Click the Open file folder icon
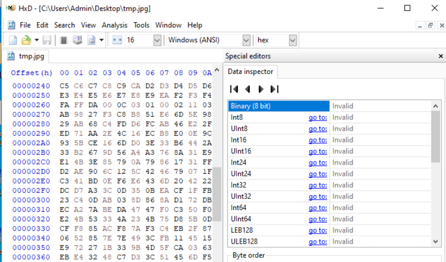The image size is (446, 262). coord(26,40)
